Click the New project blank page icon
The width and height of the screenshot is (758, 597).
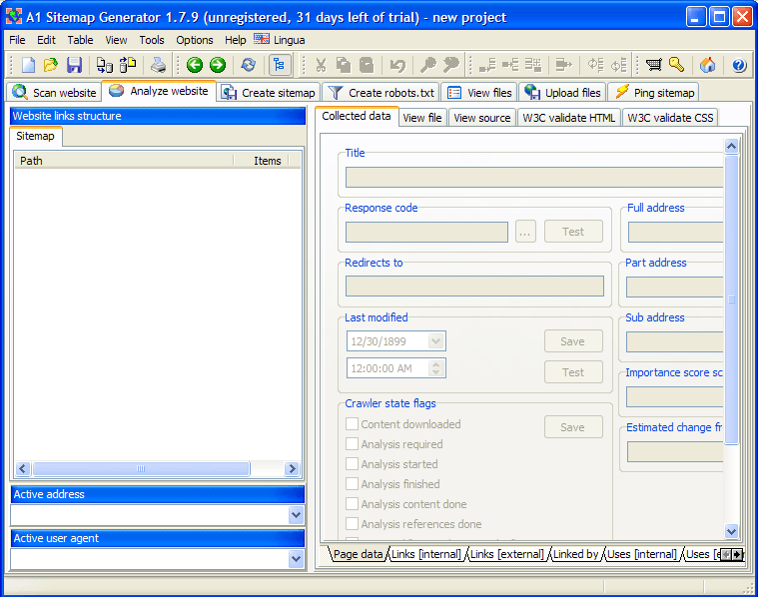click(28, 65)
